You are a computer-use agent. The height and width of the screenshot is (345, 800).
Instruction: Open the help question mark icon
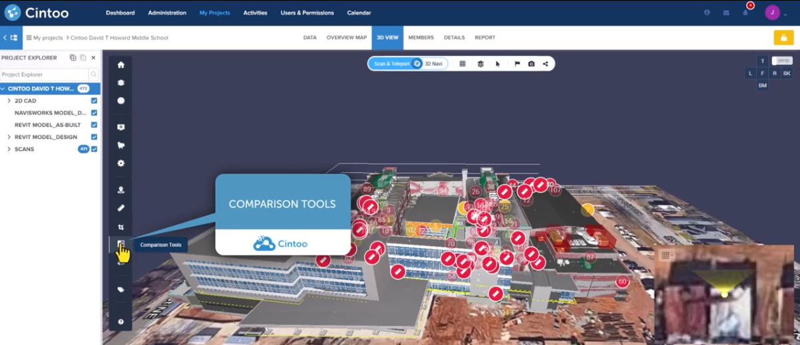(x=120, y=322)
